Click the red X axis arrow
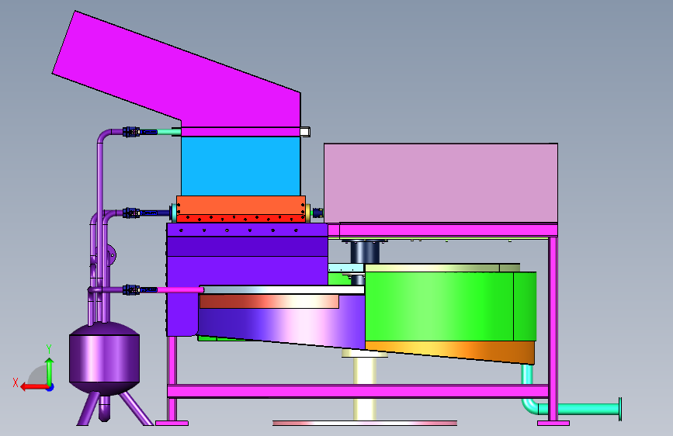Viewport: 673px width, 436px height. [x=33, y=387]
